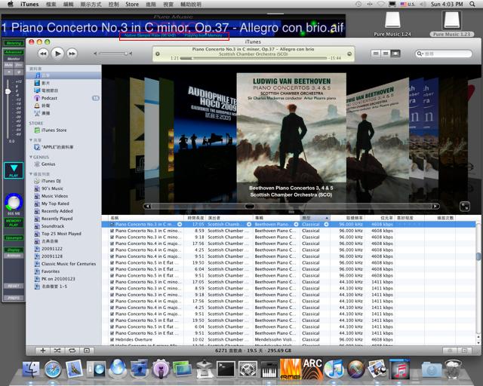Image resolution: width=483 pixels, height=386 pixels.
Task: Switch to Cover Flow view
Action: (395, 54)
